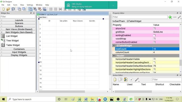Screen dimensions: 182x102
Task: Select the Edit Tab Order mode icon
Action: click(x=44, y=9)
